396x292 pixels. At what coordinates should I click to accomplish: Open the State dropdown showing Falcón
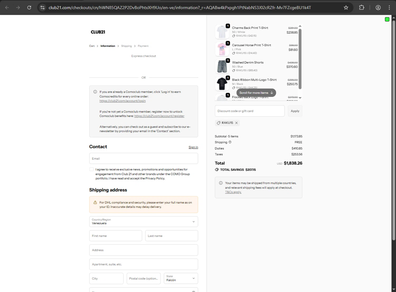tap(181, 278)
